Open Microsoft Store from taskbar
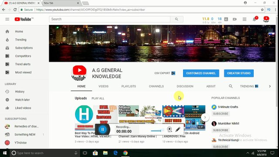The image size is (279, 157). point(95,153)
